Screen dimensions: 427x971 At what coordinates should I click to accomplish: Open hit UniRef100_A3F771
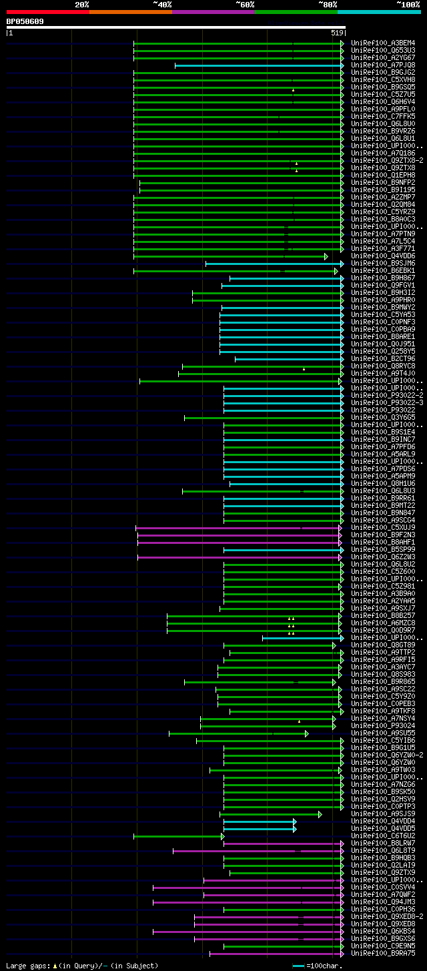383,249
